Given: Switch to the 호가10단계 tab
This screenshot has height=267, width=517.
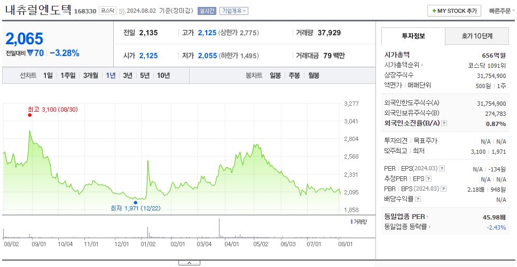Looking at the screenshot, I should tap(477, 36).
